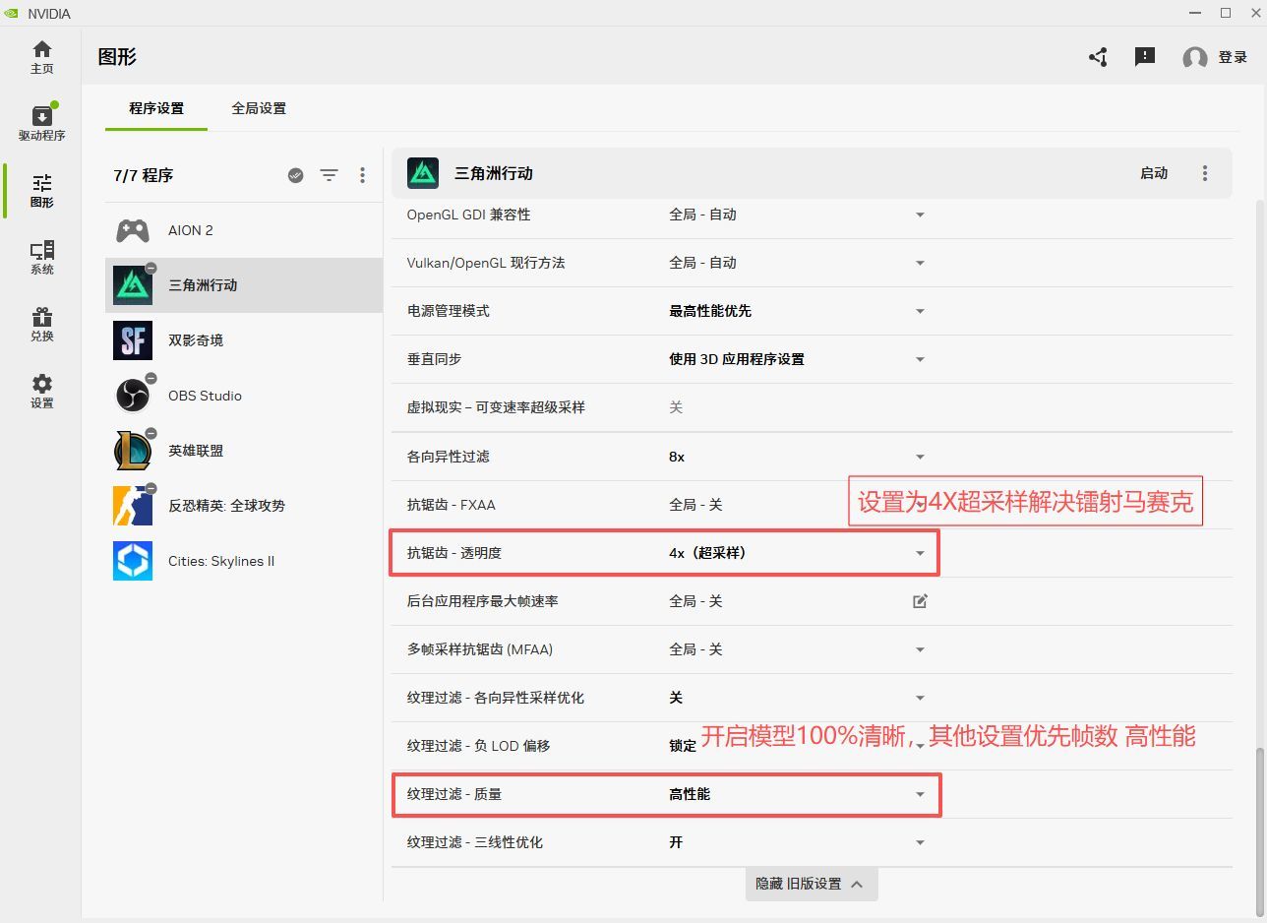Select 双影奇境 in program list

point(244,340)
